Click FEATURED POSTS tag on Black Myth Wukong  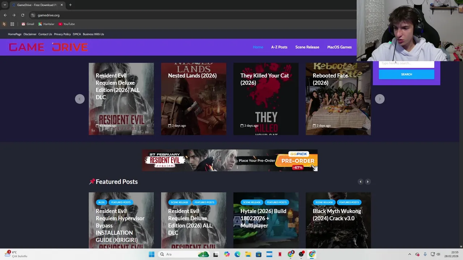pyautogui.click(x=349, y=202)
